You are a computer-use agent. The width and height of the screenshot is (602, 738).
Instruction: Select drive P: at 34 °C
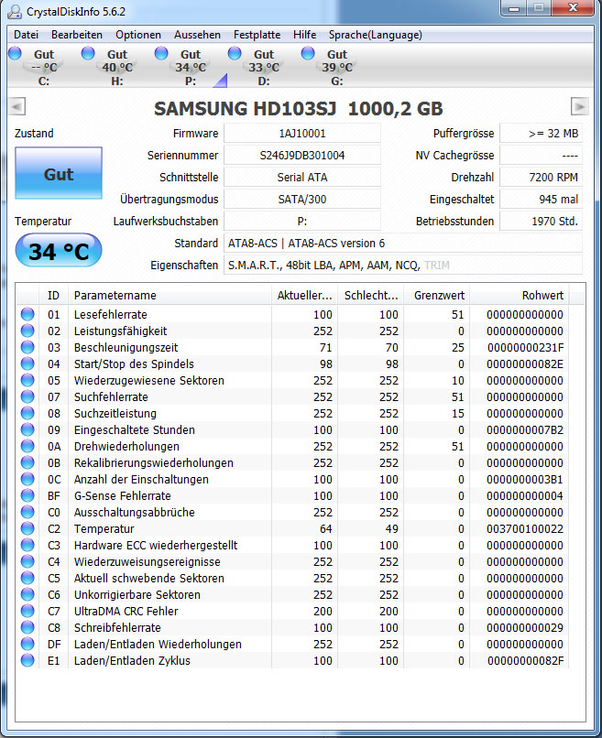[191, 68]
